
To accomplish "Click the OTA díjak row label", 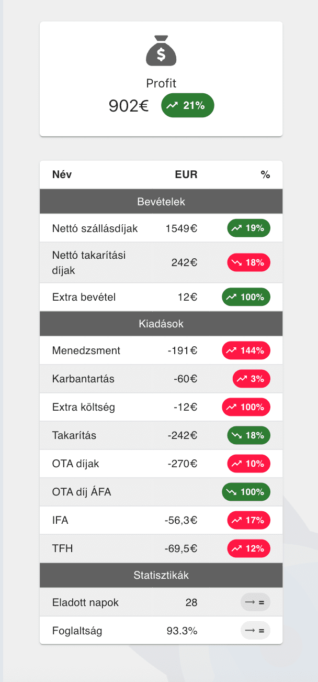I will coord(76,464).
